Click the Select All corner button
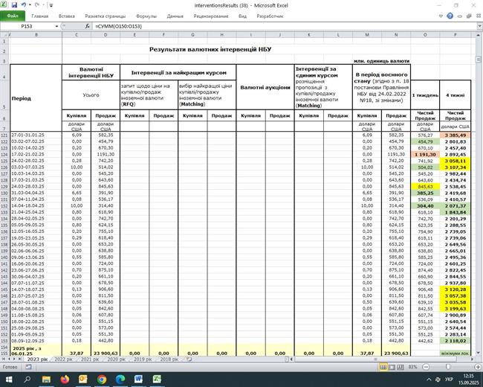483x387 pixels. [x=5, y=35]
